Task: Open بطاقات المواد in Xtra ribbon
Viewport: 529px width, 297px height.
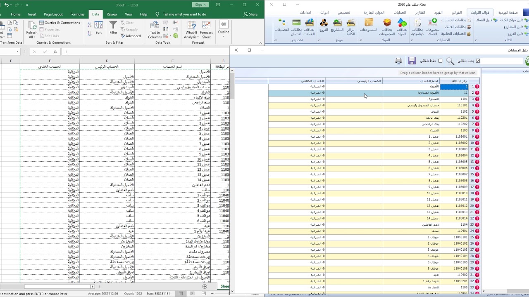Action: (x=402, y=27)
